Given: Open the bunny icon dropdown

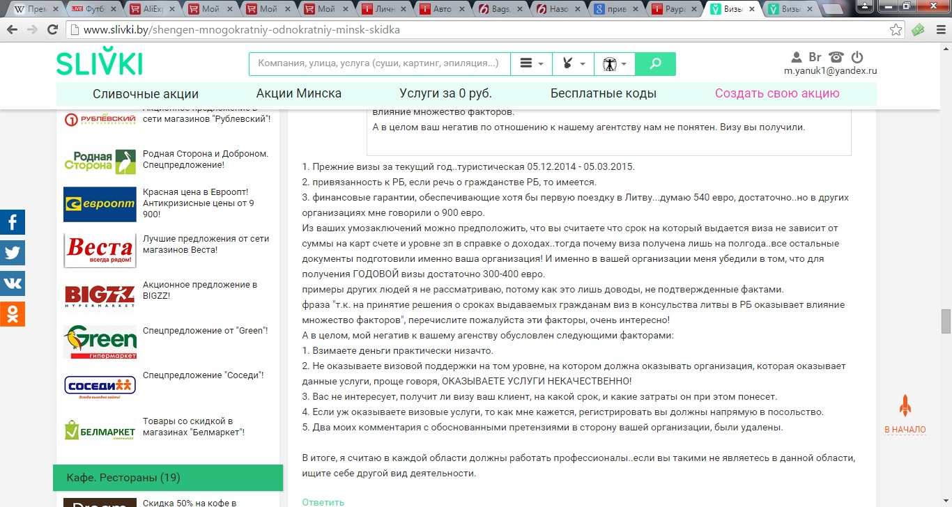Looking at the screenshot, I should [573, 64].
